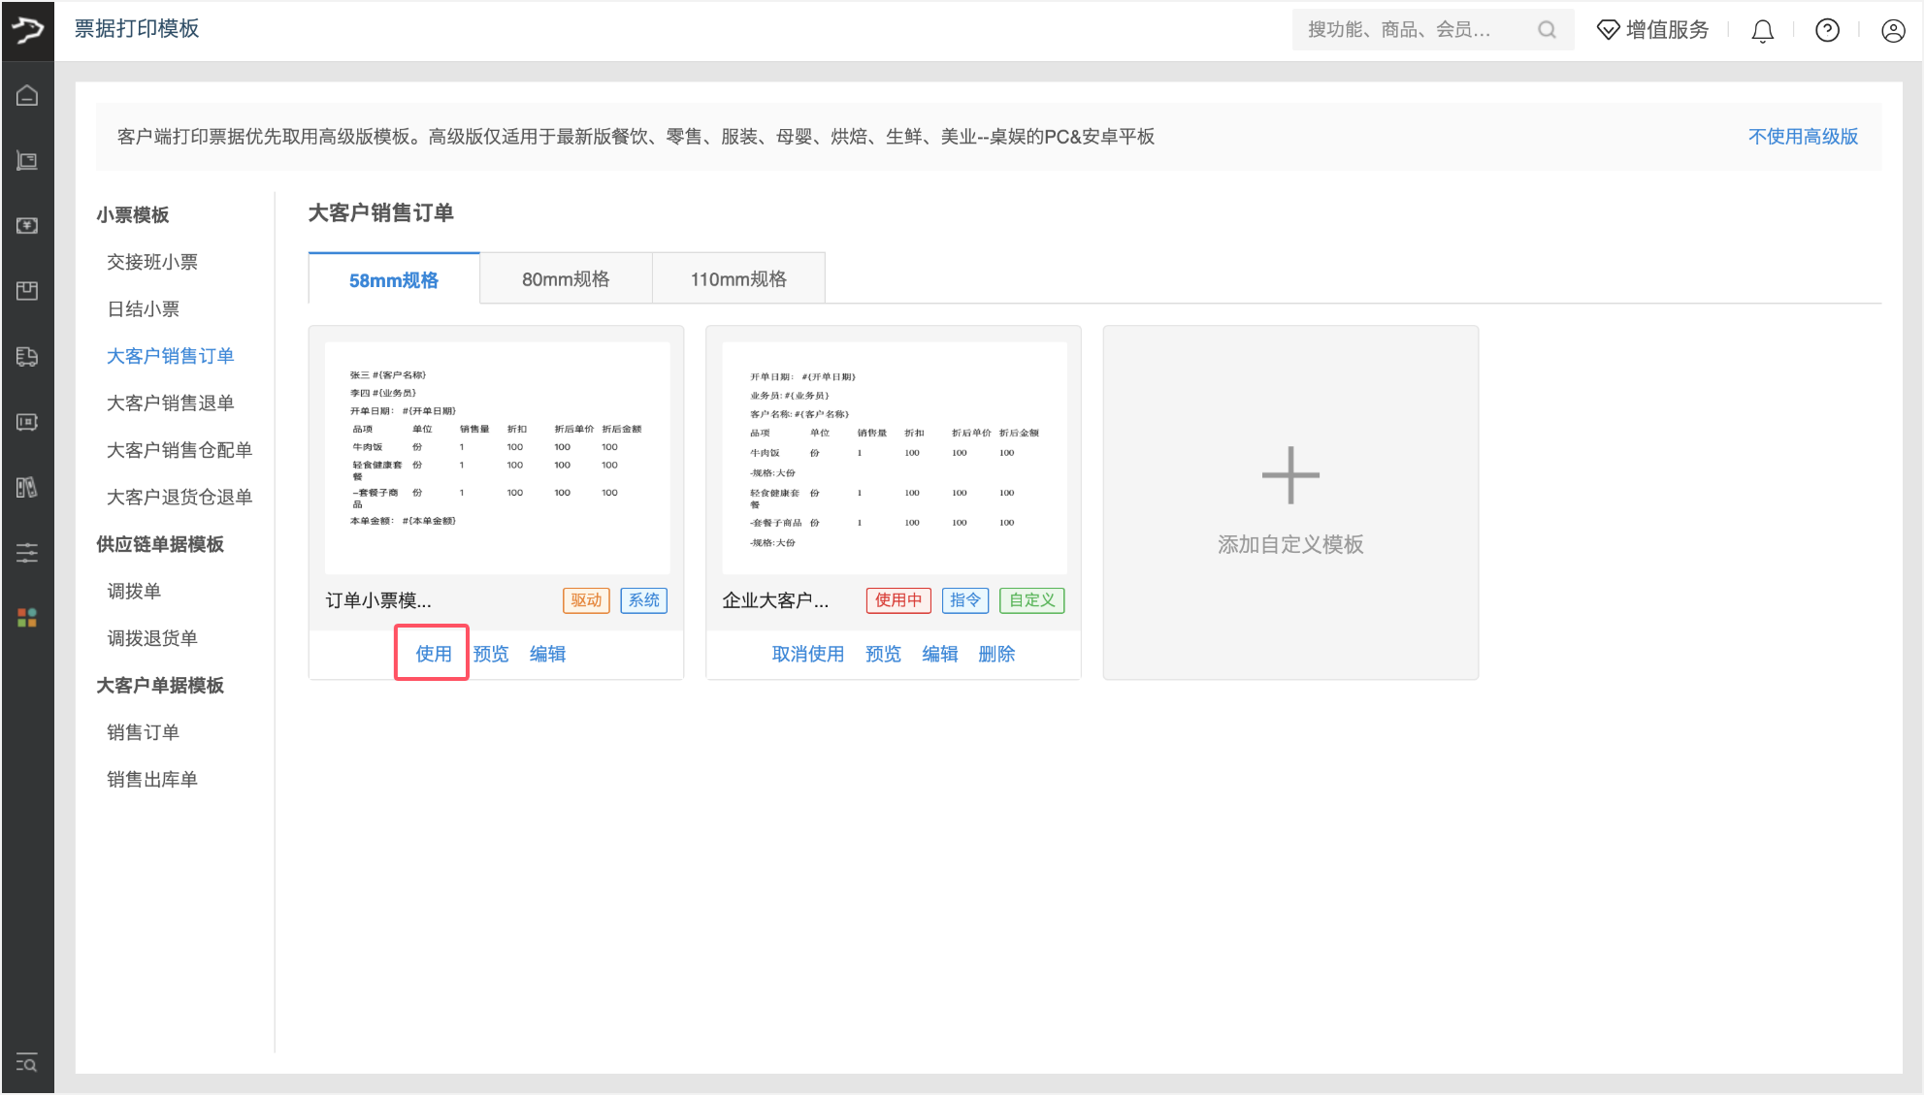Click the magnifier search icon in top bar

coord(1547,30)
